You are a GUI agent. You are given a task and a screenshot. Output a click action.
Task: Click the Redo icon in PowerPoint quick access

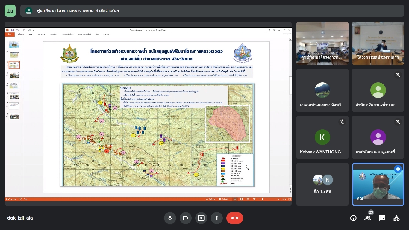click(x=24, y=30)
